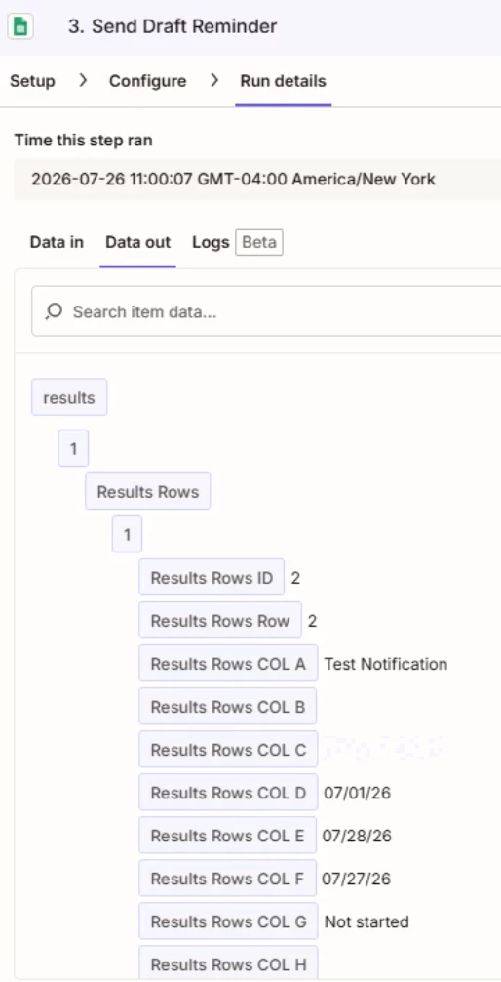Viewport: 501px width, 982px height.
Task: Focus the Search item data field
Action: pyautogui.click(x=266, y=311)
